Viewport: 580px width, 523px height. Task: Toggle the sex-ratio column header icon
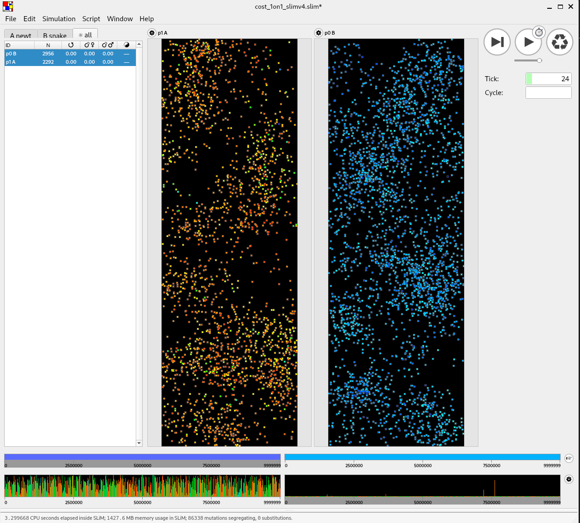[127, 45]
